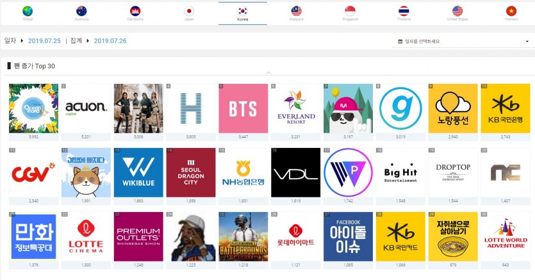
Task: Click the Vietnam flag icon
Action: pyautogui.click(x=511, y=12)
